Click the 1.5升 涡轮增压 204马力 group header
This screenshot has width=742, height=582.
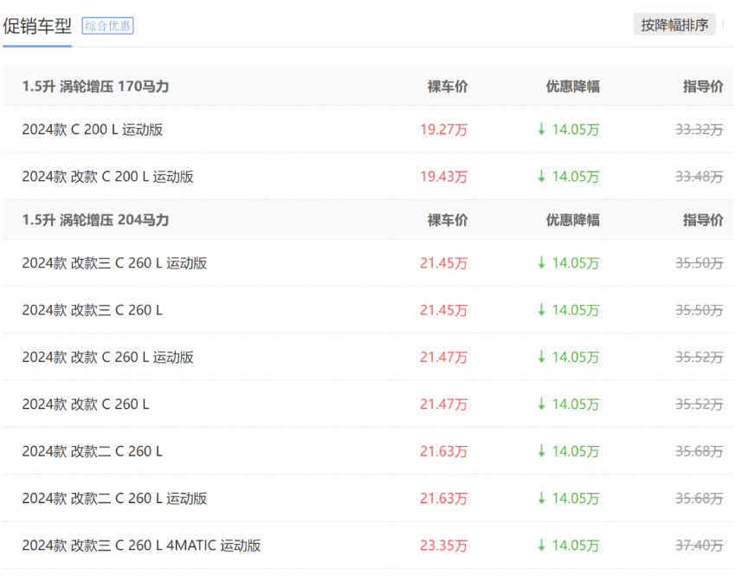coord(95,220)
